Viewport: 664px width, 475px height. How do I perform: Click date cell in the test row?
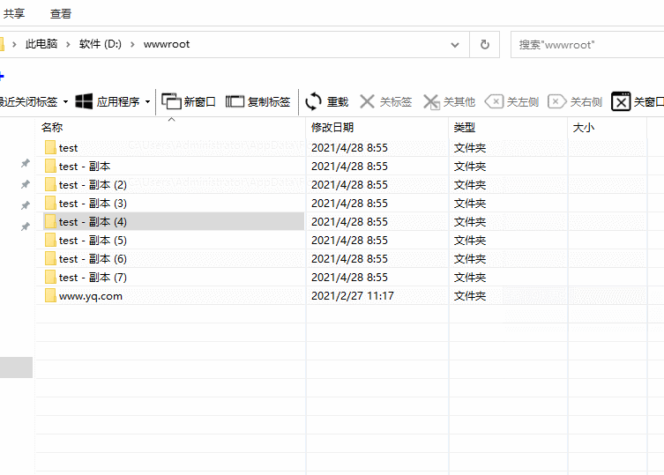(349, 148)
